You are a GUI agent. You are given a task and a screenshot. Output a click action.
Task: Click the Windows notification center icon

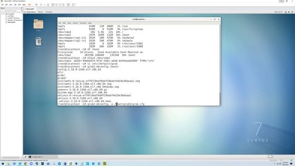click(x=291, y=164)
